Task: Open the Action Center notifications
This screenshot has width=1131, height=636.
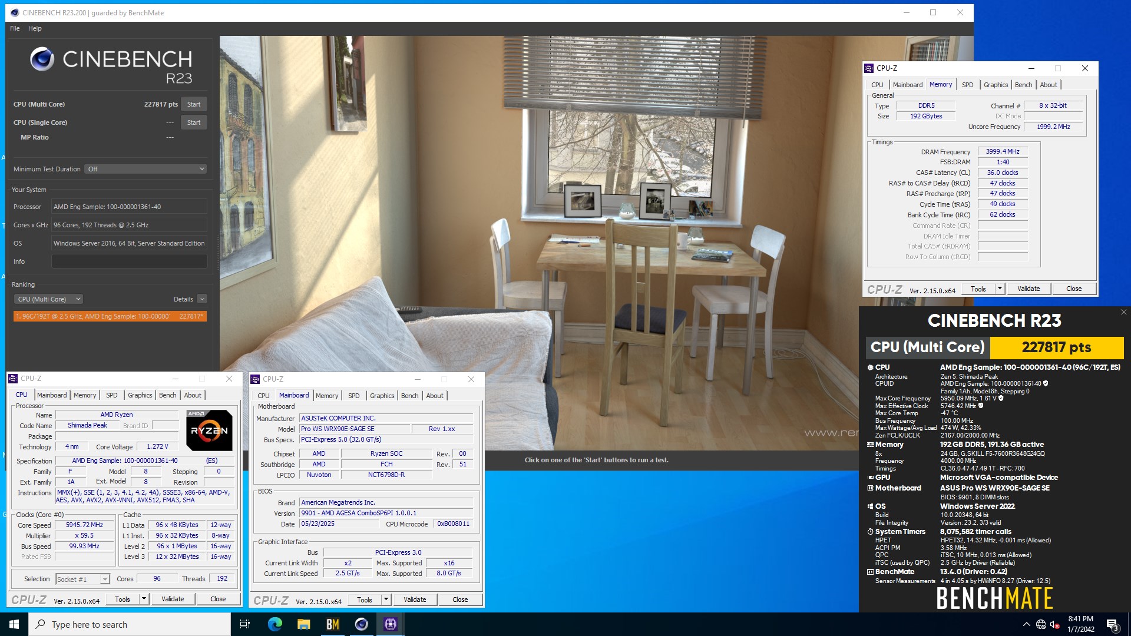Action: click(1113, 624)
